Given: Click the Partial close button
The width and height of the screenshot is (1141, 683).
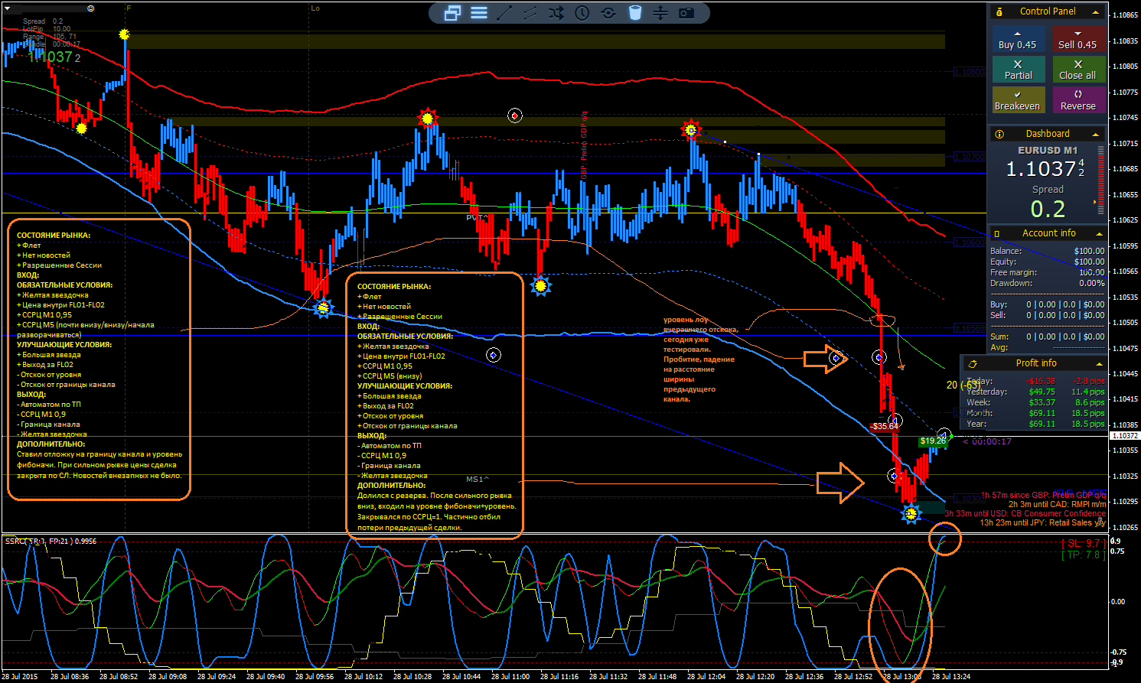Looking at the screenshot, I should pos(1018,70).
